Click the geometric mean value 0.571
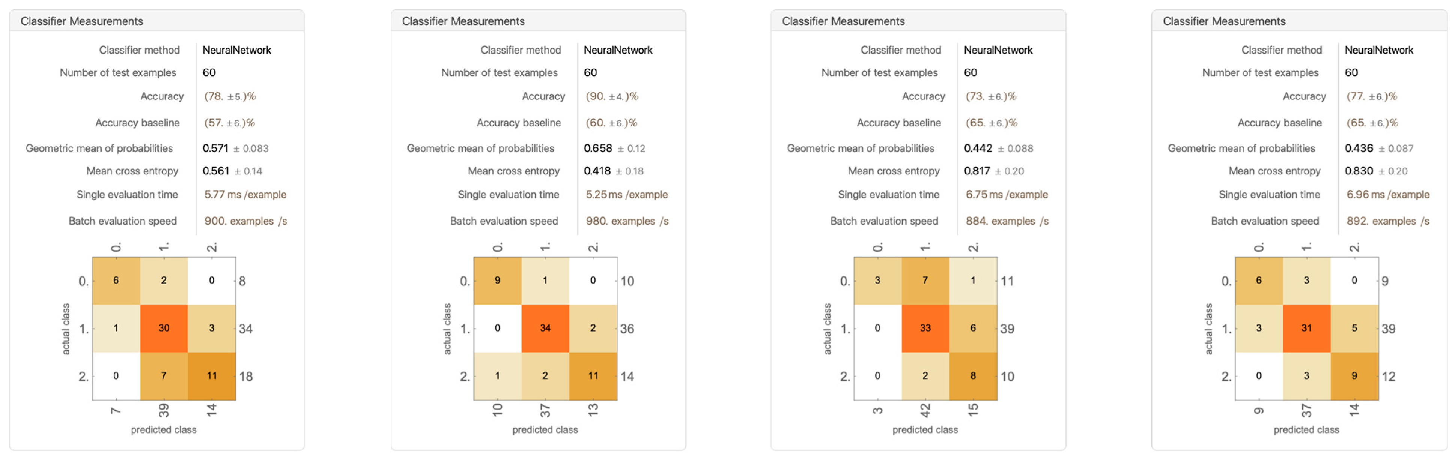Screen dimensions: 1455x464 pyautogui.click(x=215, y=149)
